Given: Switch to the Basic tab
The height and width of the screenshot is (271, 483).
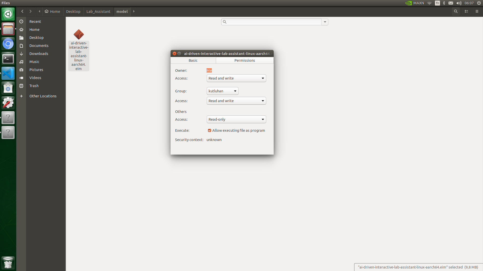Looking at the screenshot, I should coord(193,60).
